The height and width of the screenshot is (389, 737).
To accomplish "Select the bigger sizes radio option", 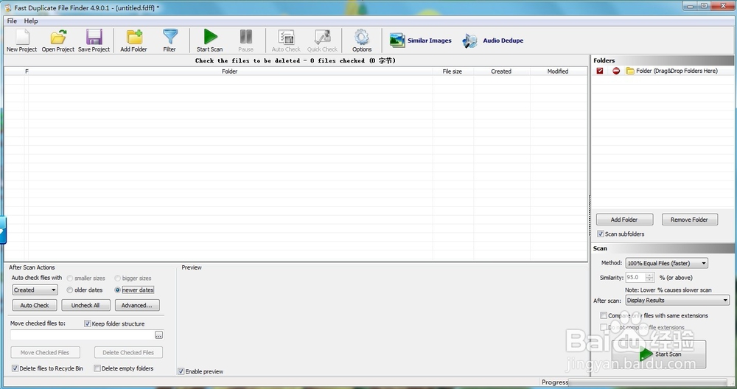I will [x=117, y=278].
